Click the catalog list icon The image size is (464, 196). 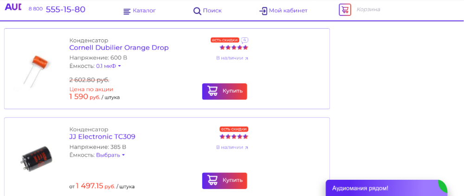tap(127, 11)
